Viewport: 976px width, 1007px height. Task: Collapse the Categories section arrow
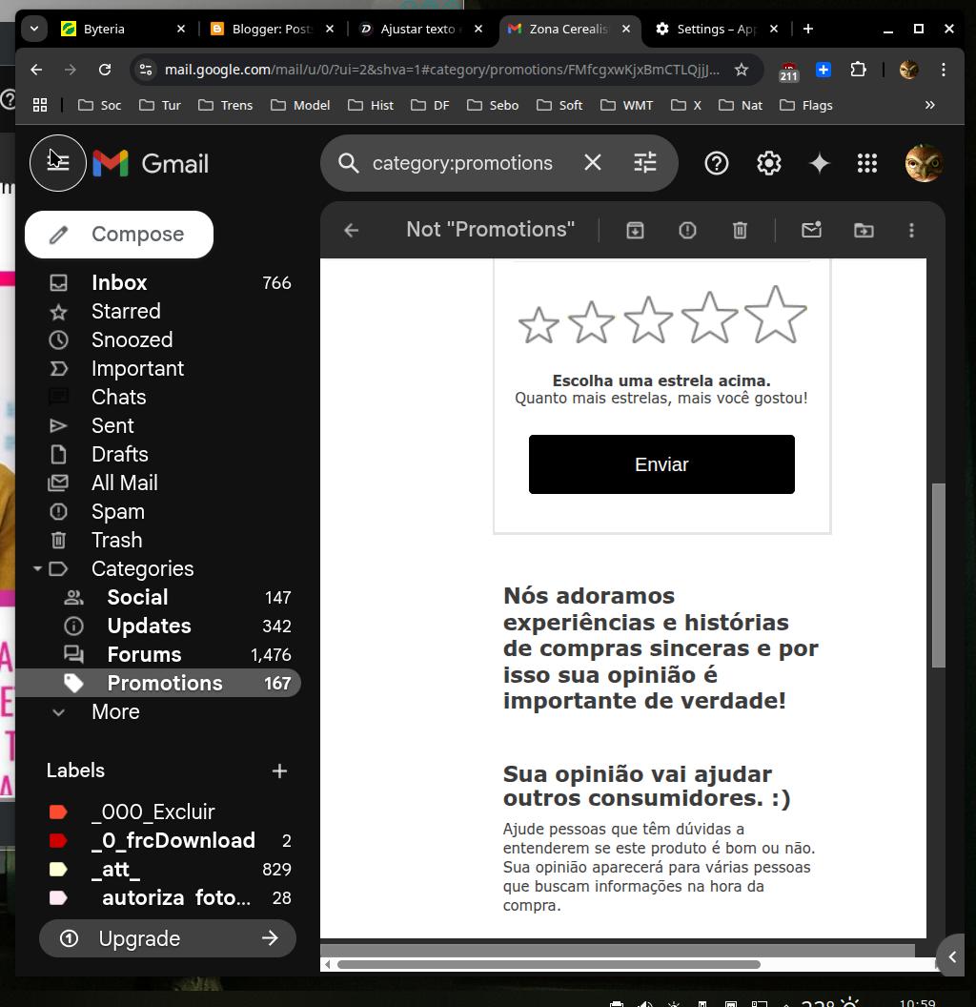click(x=37, y=568)
